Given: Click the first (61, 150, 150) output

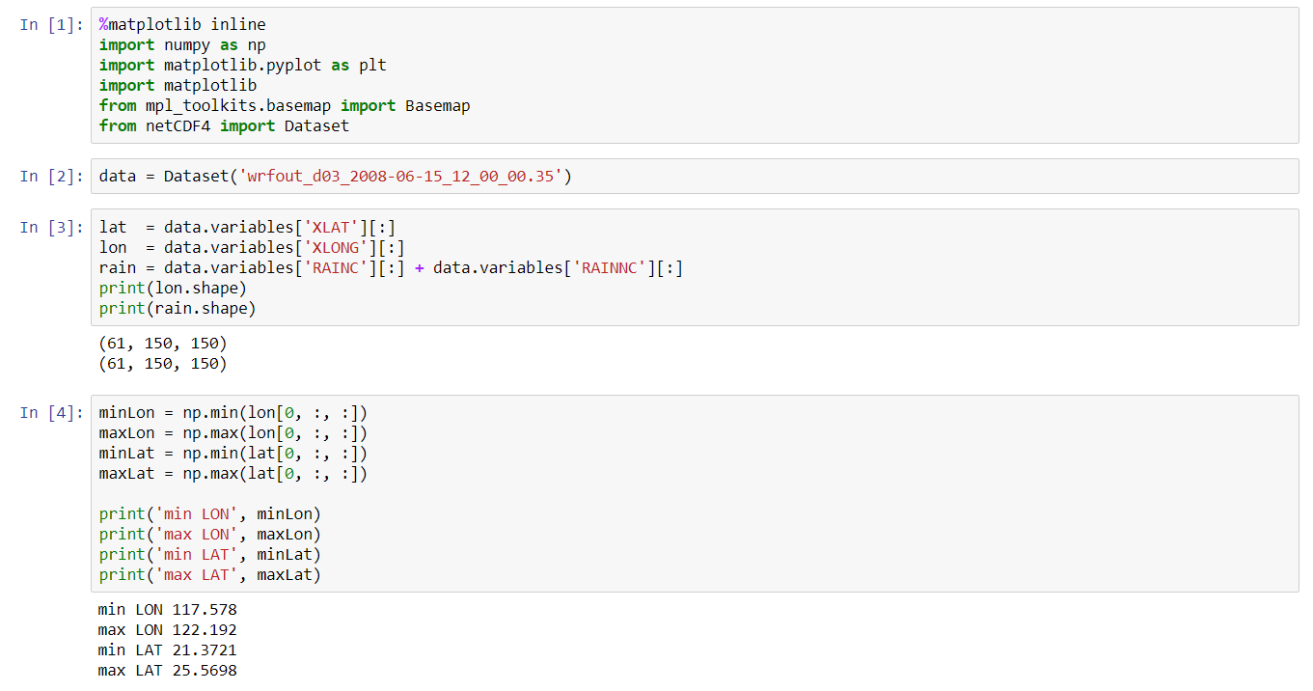Looking at the screenshot, I should coord(162,344).
